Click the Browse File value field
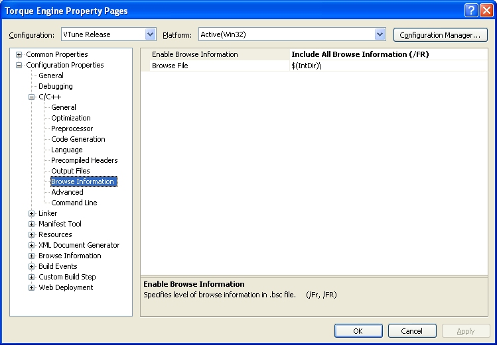Screen dimensions: 497x345 tap(360, 66)
